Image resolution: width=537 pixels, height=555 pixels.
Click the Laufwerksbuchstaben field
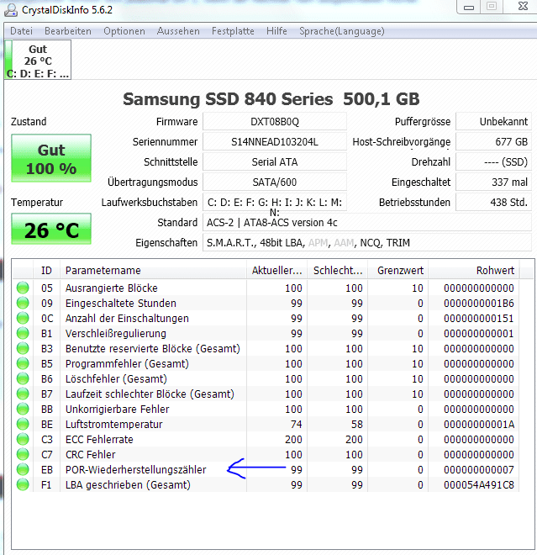[275, 203]
